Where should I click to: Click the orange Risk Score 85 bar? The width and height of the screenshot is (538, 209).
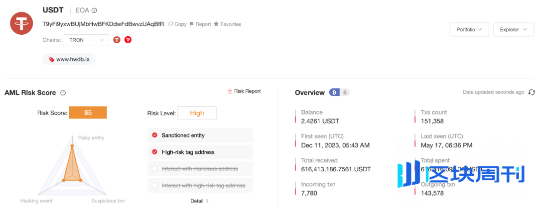(x=88, y=113)
